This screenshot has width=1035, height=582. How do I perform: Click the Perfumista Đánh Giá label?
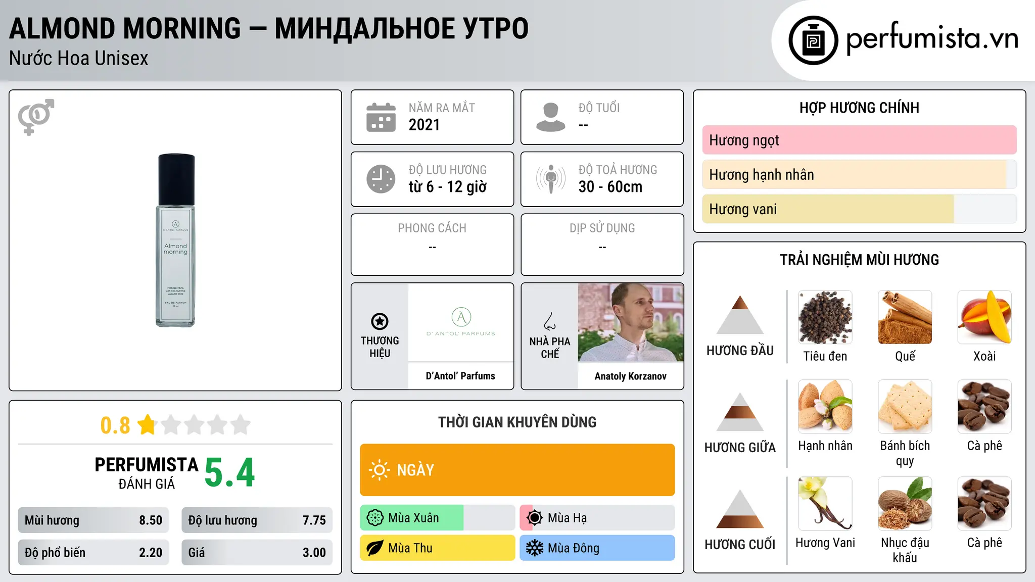pos(147,473)
